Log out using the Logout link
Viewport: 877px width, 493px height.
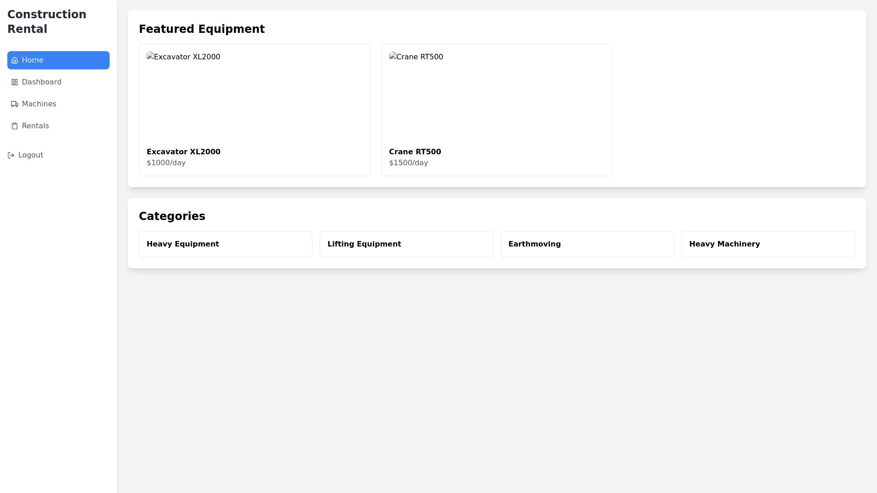[31, 155]
